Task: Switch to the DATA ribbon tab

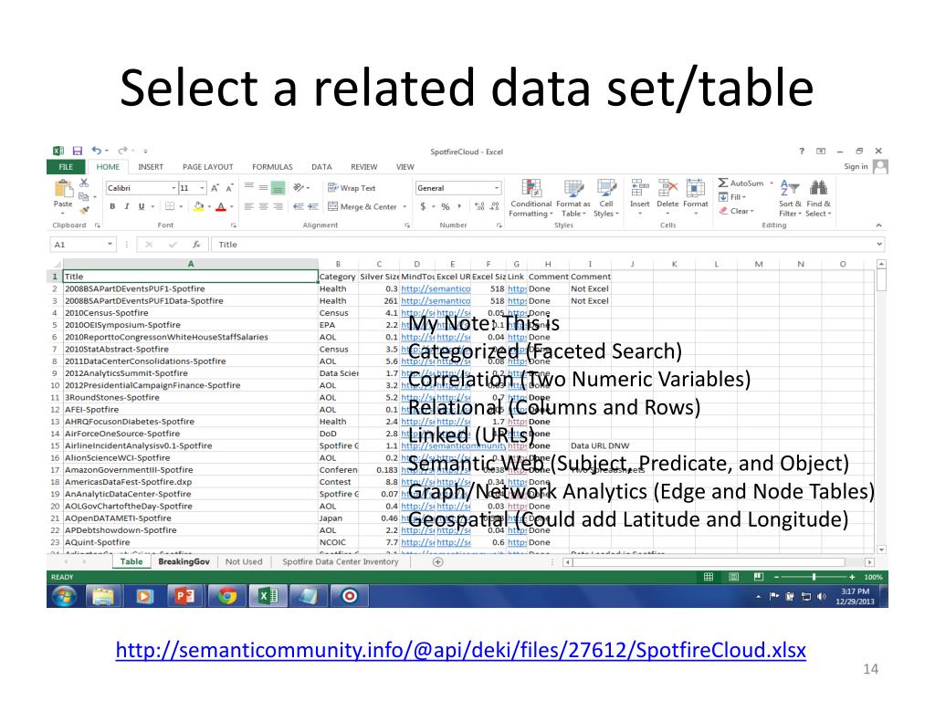Action: (321, 167)
